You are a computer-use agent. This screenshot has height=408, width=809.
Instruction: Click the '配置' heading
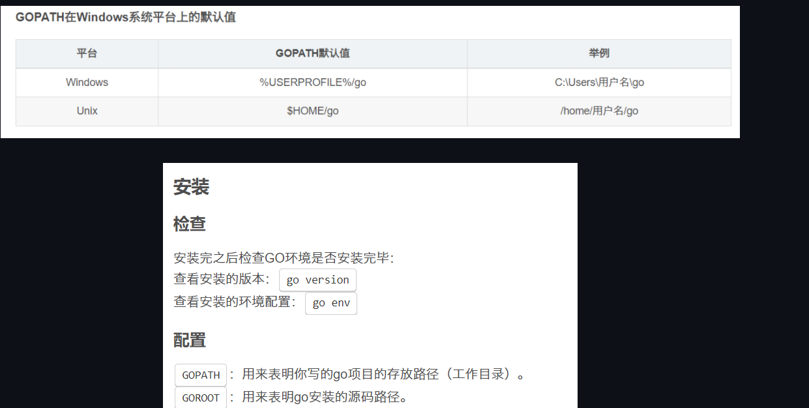coord(190,340)
